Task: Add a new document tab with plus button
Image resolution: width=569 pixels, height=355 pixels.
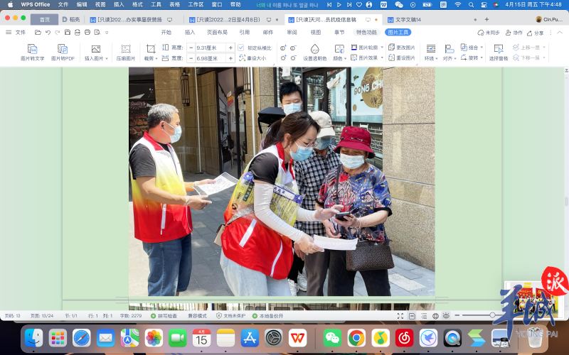Action: (486, 20)
